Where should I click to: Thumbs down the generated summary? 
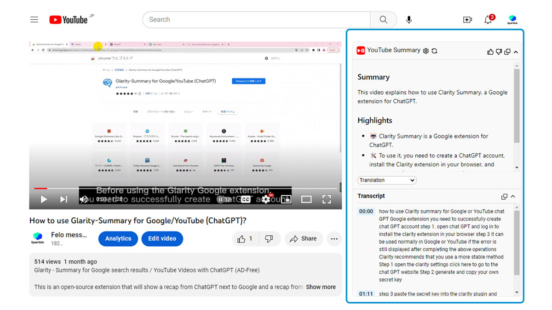(499, 52)
